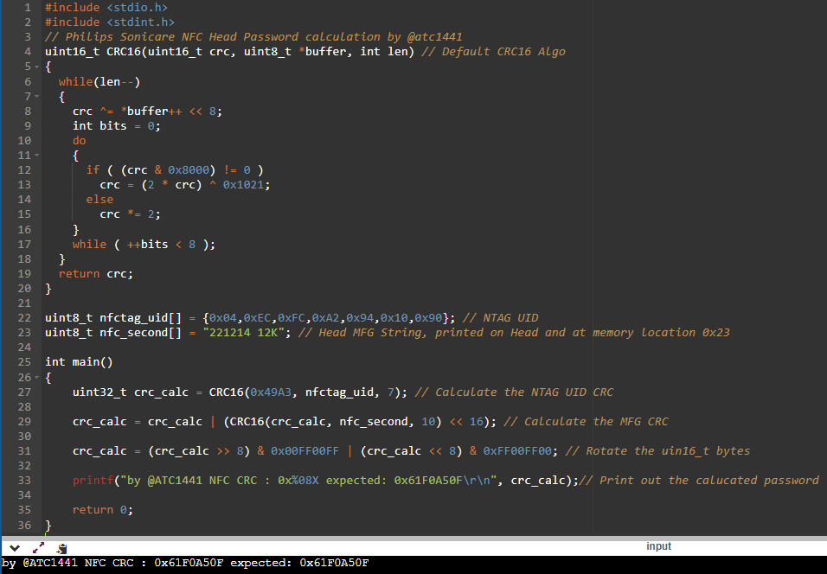Click the clipboard paste icon in console toolbar
This screenshot has height=574, width=827.
[x=61, y=548]
